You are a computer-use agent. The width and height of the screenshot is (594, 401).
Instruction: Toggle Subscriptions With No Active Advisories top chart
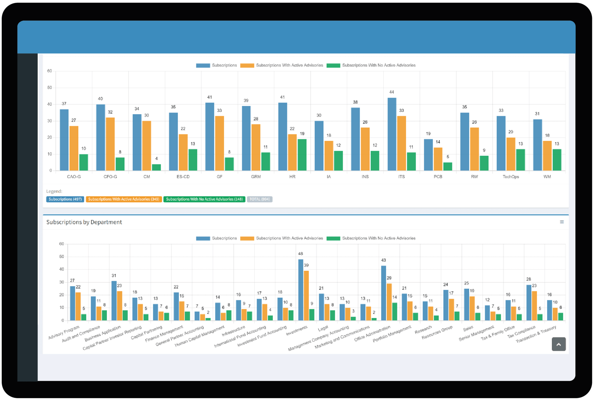click(371, 65)
